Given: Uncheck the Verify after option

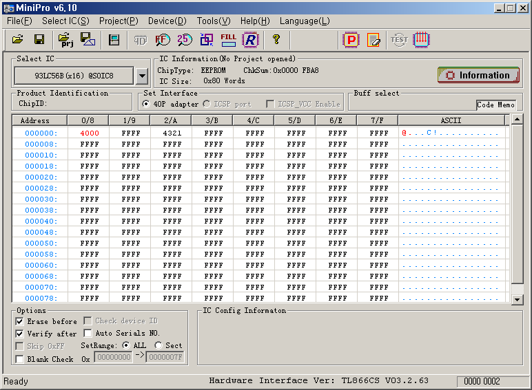Looking at the screenshot, I should click(x=20, y=334).
